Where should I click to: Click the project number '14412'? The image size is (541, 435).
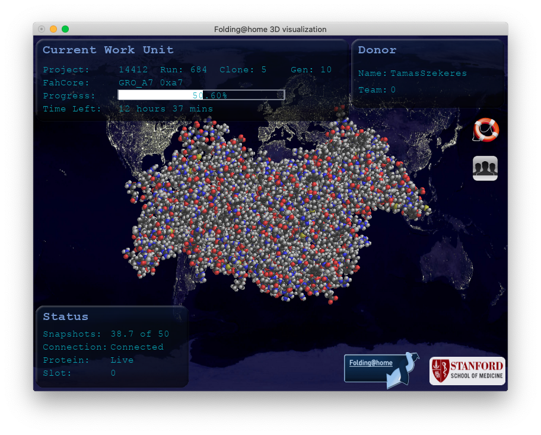click(x=133, y=69)
